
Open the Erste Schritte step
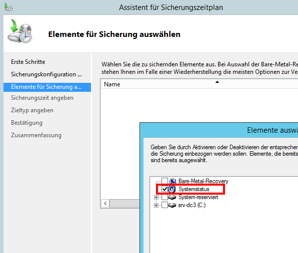click(28, 62)
